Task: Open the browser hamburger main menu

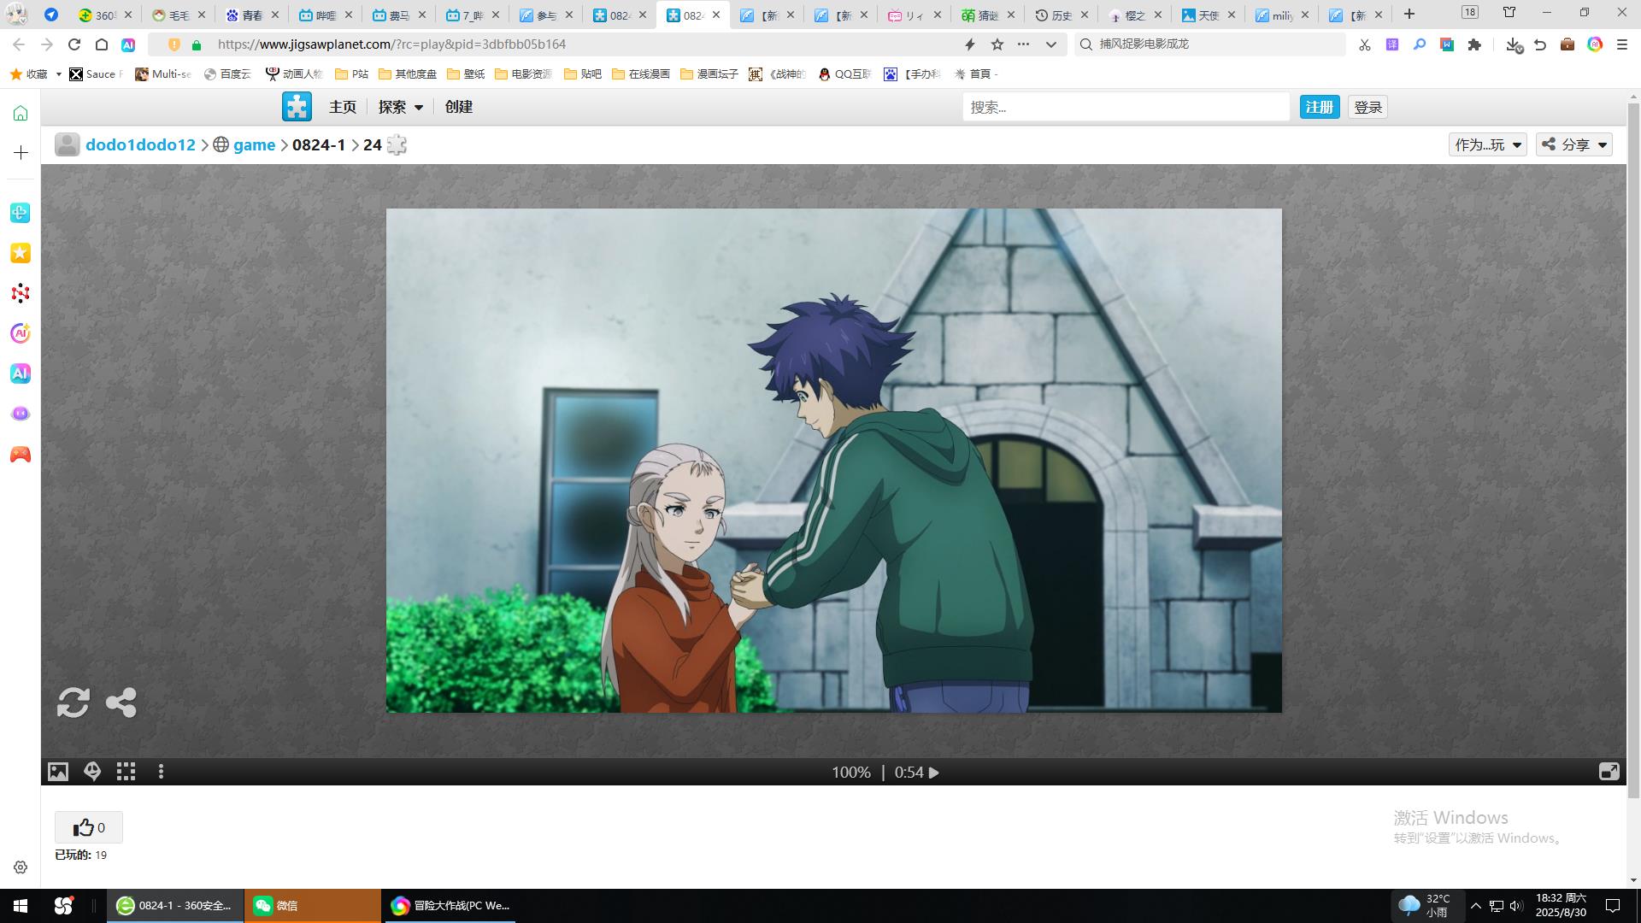Action: click(1622, 44)
